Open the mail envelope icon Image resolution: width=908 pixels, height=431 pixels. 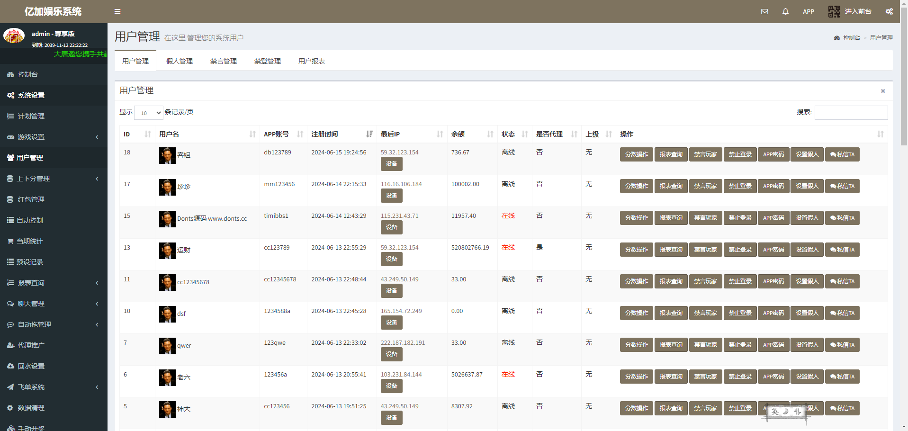click(x=764, y=11)
